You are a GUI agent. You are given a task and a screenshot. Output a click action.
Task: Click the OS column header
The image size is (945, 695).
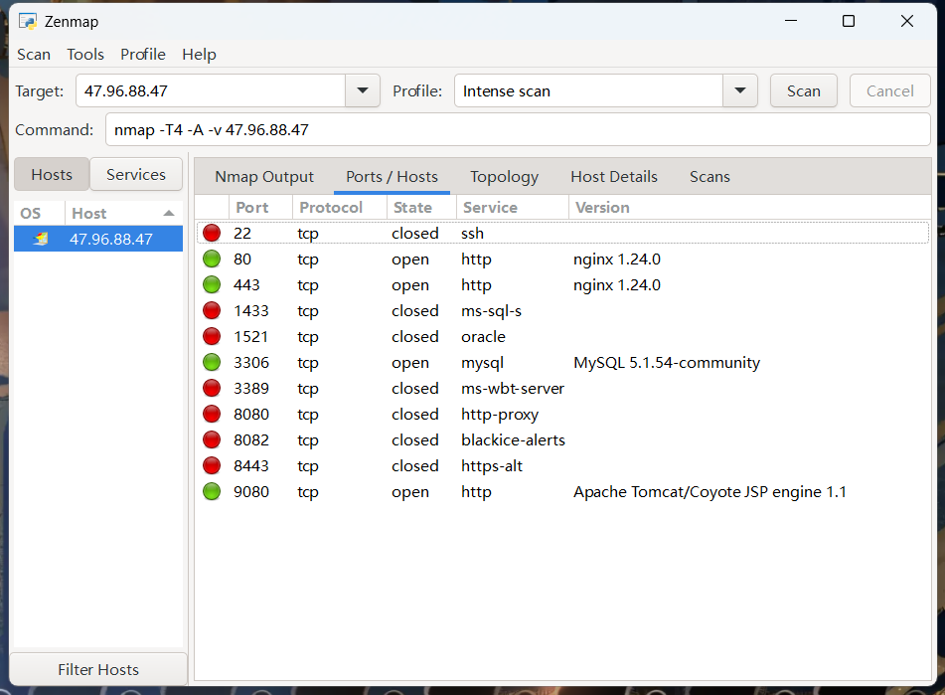pyautogui.click(x=39, y=214)
